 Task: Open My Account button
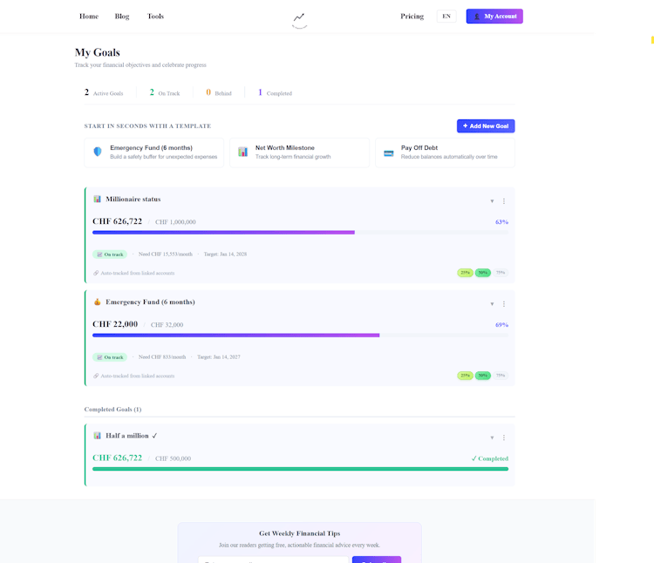tap(494, 17)
